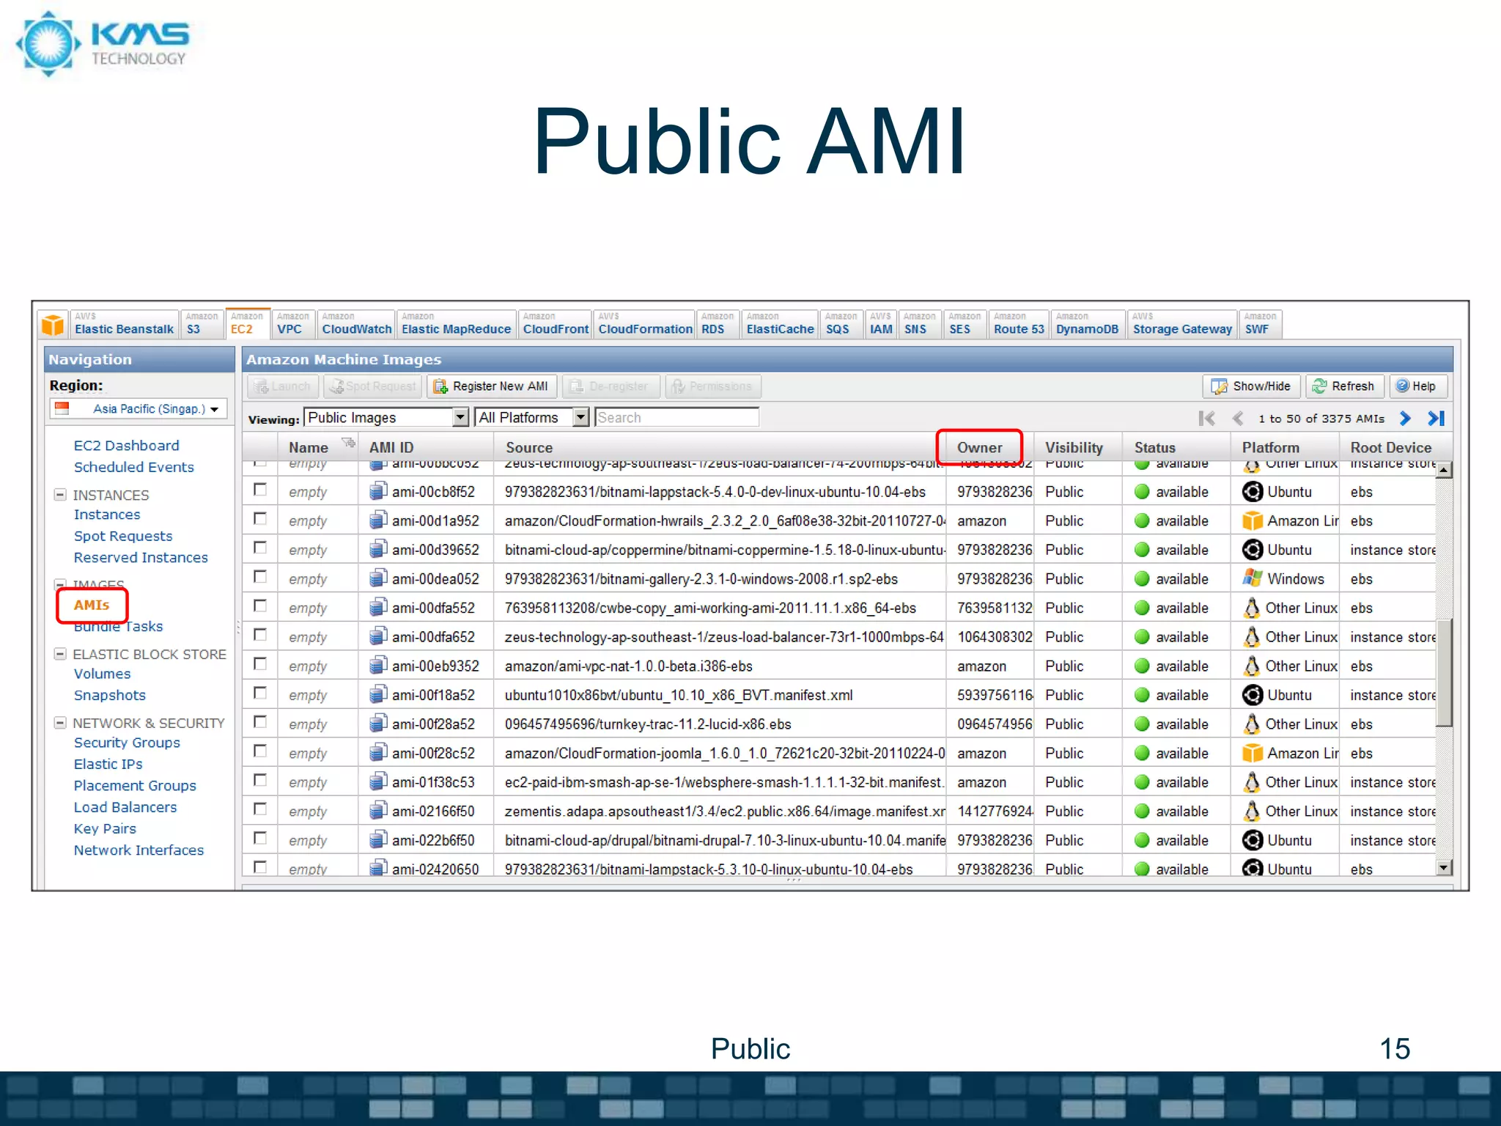Click the vertical scrollbar thumb in AMI table

point(1443,673)
